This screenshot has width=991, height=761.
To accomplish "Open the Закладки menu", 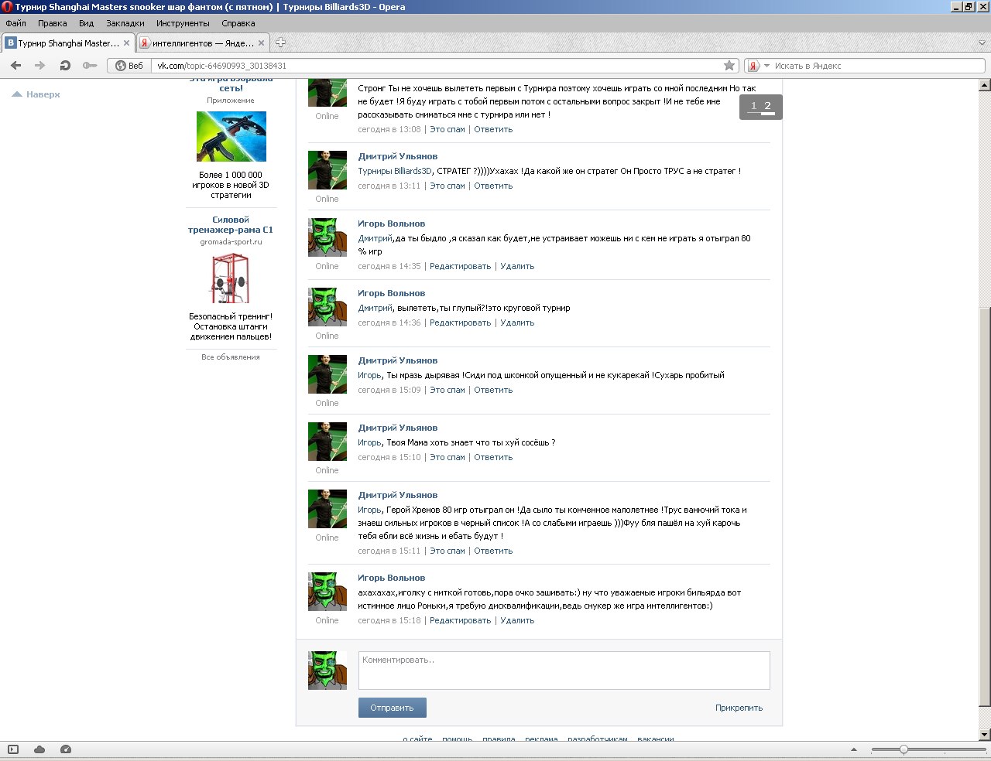I will click(125, 23).
